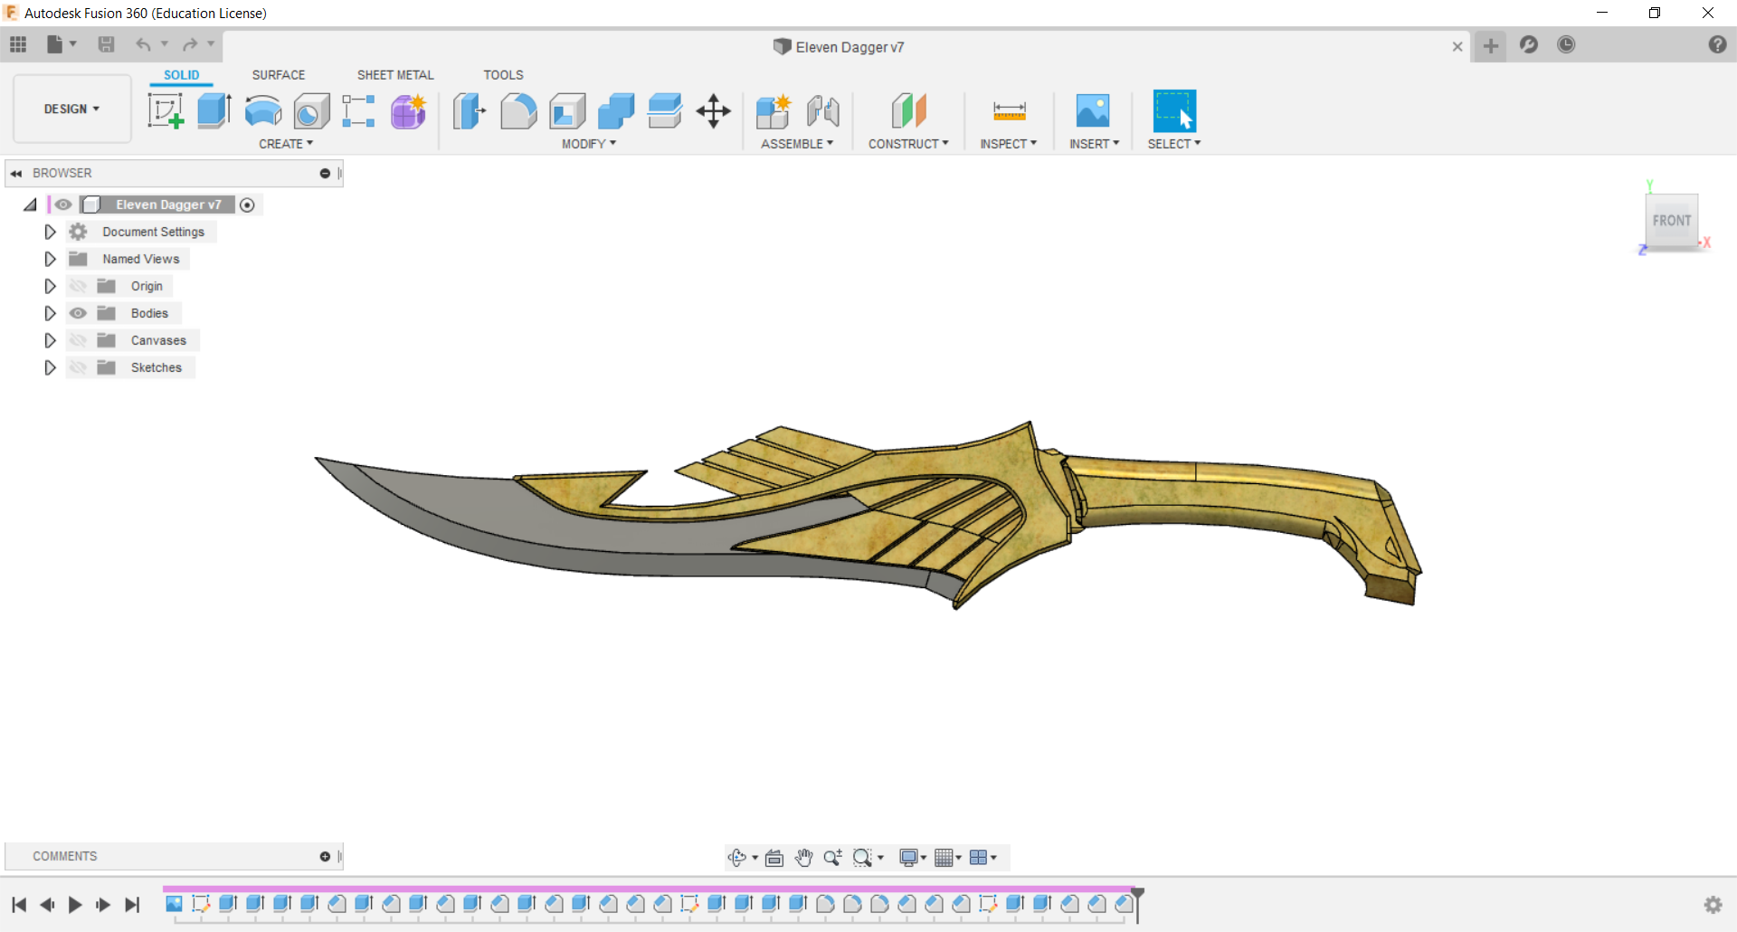
Task: Open the Orbit navigation tool
Action: tap(737, 857)
